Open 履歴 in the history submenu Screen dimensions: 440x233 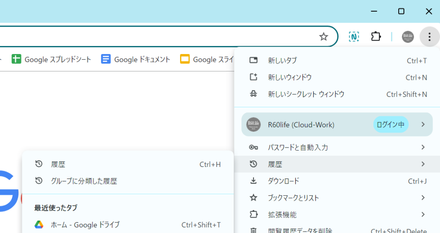[58, 164]
